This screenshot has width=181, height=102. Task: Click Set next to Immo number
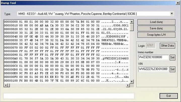pos(172,57)
